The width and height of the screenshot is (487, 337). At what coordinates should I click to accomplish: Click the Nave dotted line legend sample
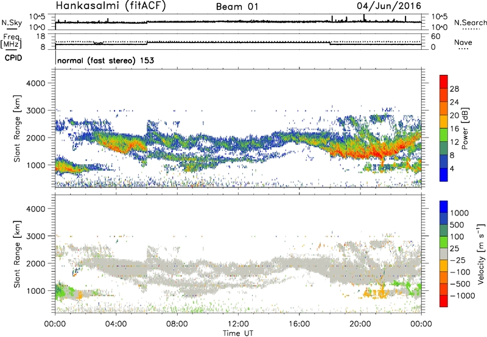coord(463,49)
